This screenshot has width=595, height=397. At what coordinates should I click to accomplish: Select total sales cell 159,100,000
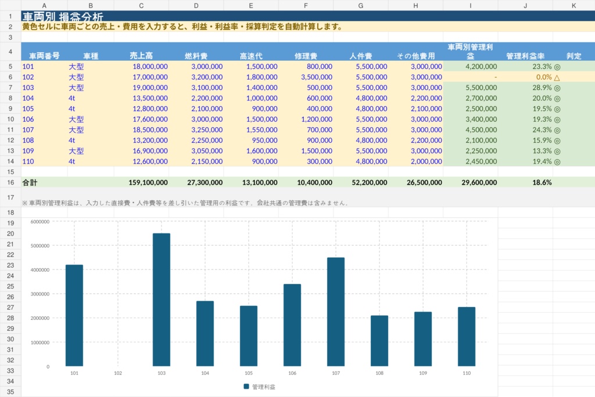pos(141,182)
